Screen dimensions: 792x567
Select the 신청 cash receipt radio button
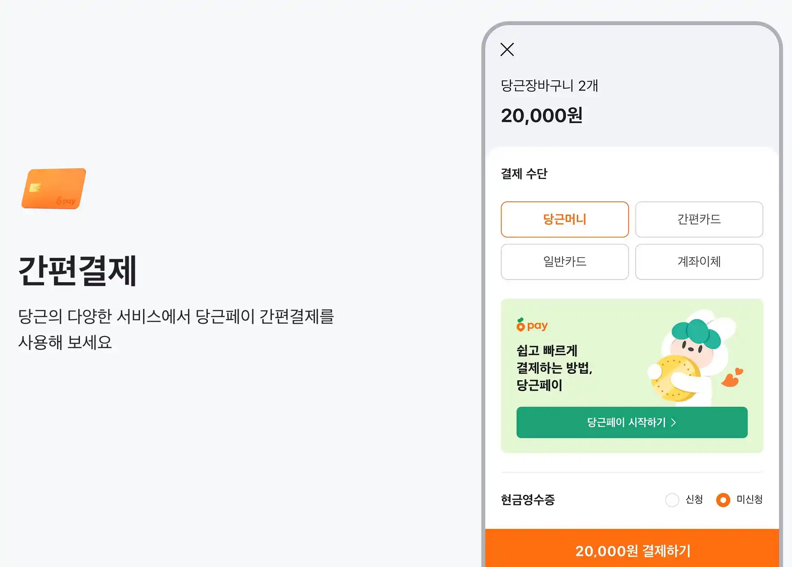672,500
